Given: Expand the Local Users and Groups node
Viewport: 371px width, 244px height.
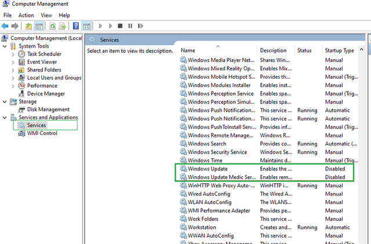Looking at the screenshot, I should point(13,78).
